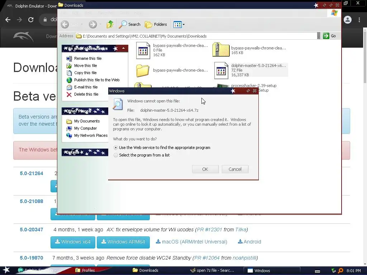This screenshot has height=275, width=367.
Task: Click Rename this file task
Action: click(x=88, y=58)
